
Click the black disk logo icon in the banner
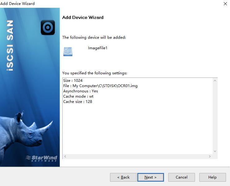click(x=48, y=27)
